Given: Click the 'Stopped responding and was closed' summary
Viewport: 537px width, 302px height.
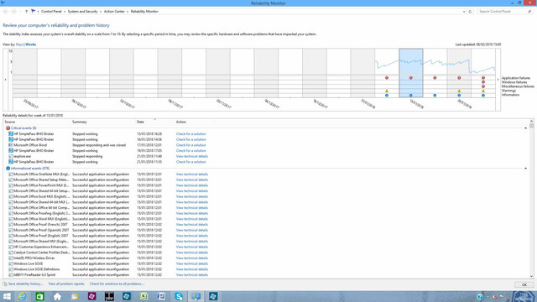Looking at the screenshot, I should 99,145.
